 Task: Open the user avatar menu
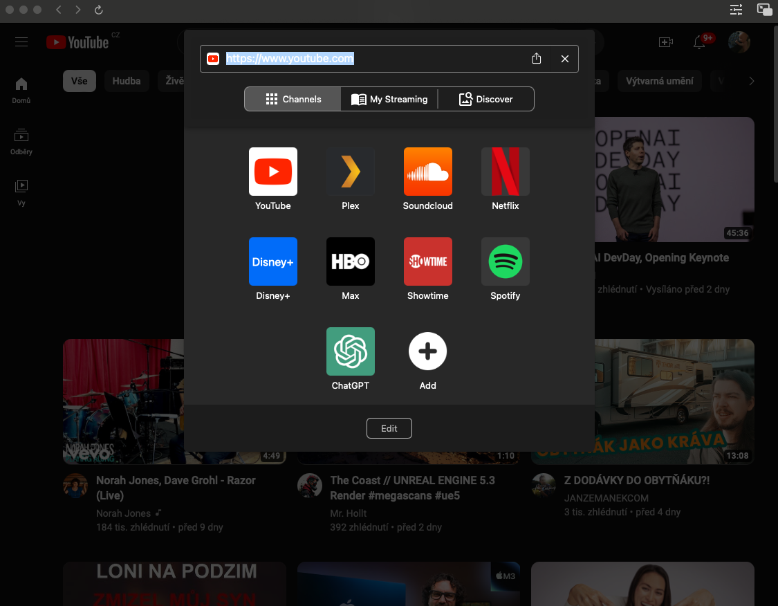point(739,42)
